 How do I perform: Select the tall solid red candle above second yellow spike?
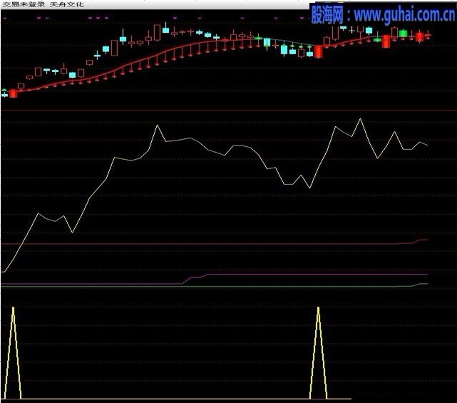click(319, 51)
